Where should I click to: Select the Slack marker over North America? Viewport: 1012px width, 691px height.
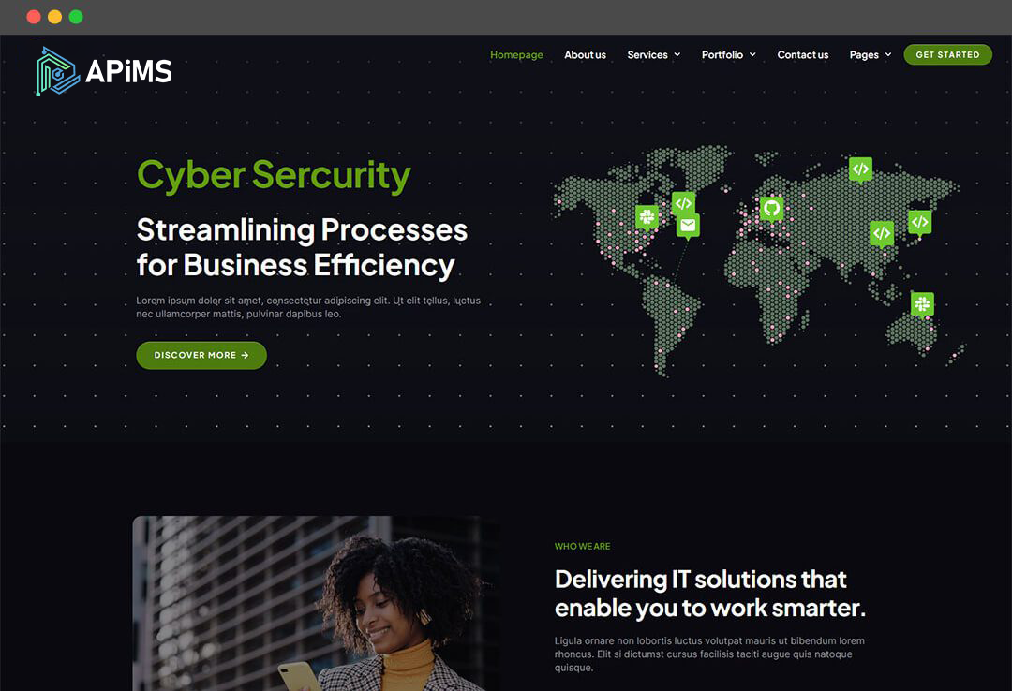pyautogui.click(x=647, y=217)
